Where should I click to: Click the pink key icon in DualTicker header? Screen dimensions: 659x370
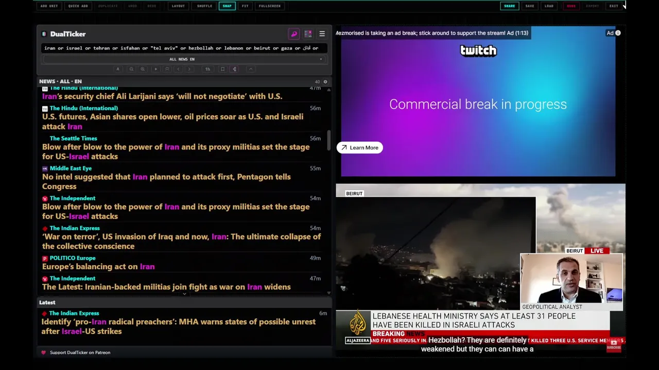click(294, 34)
